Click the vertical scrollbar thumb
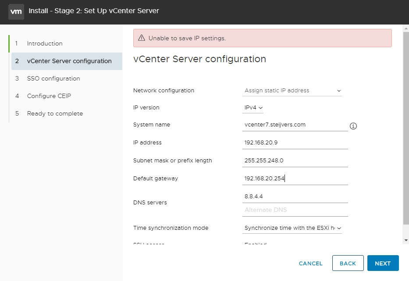409x281 pixels. click(x=406, y=128)
